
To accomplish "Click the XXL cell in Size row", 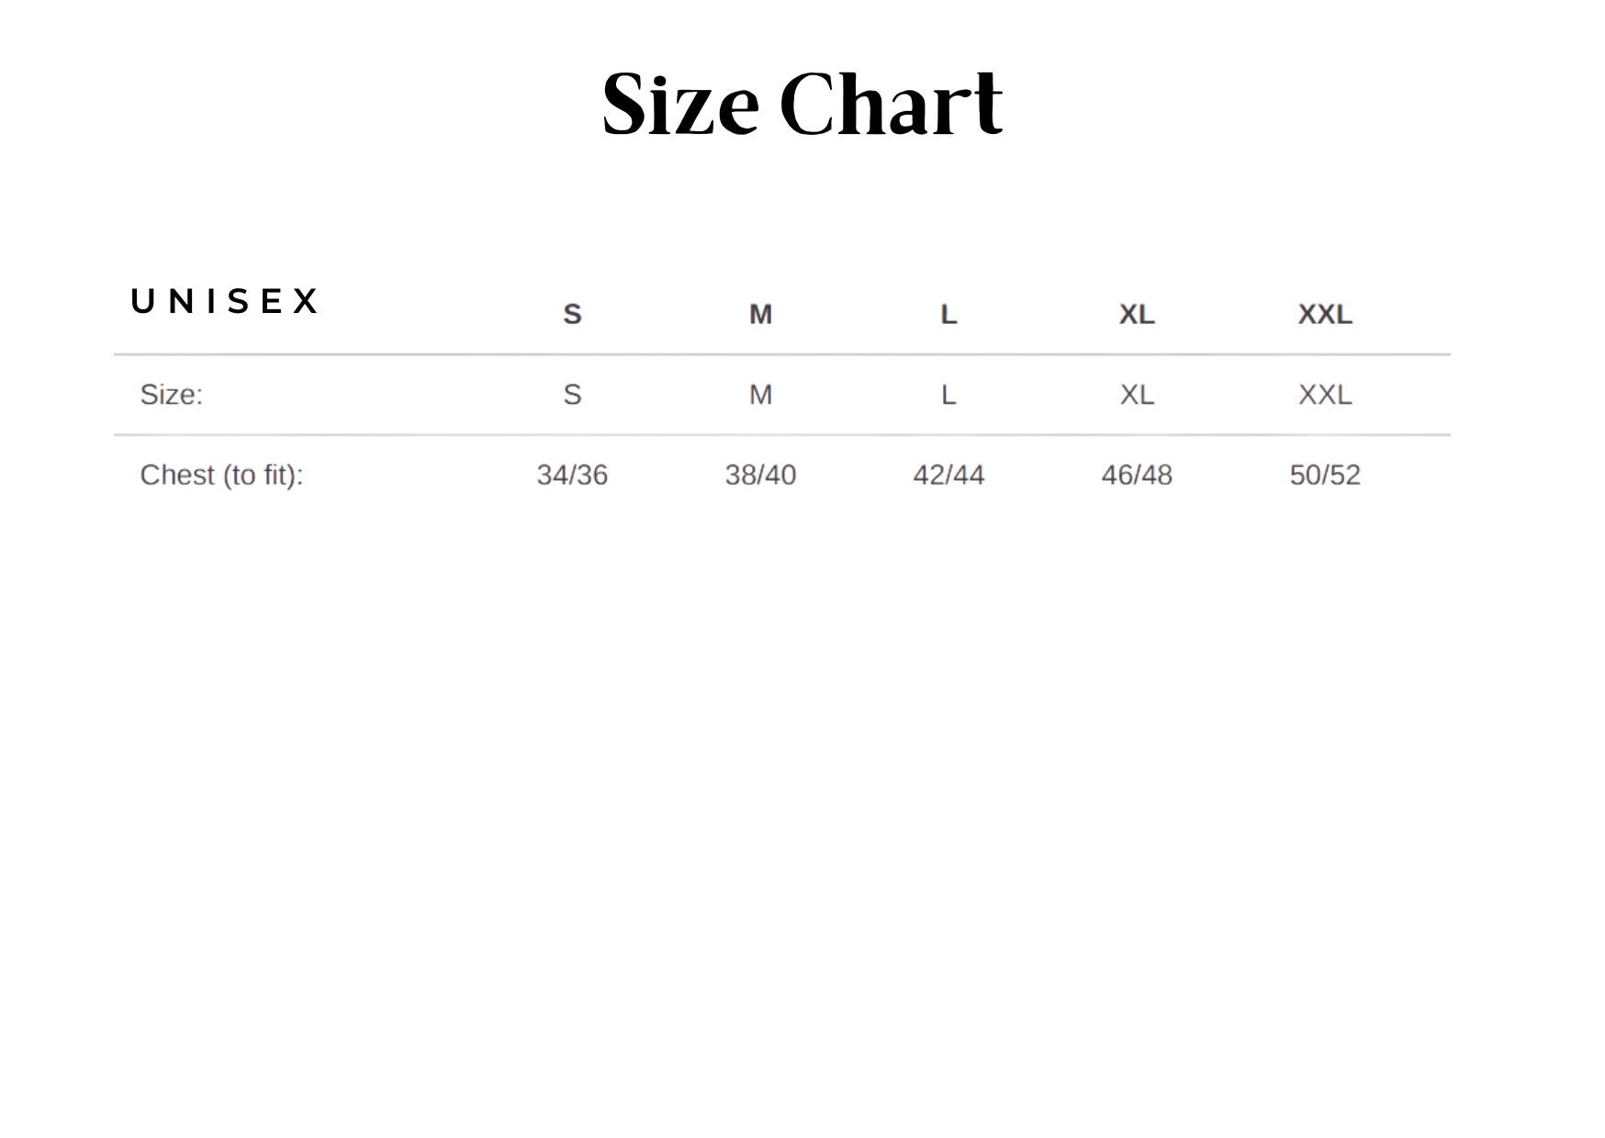I will point(1325,395).
